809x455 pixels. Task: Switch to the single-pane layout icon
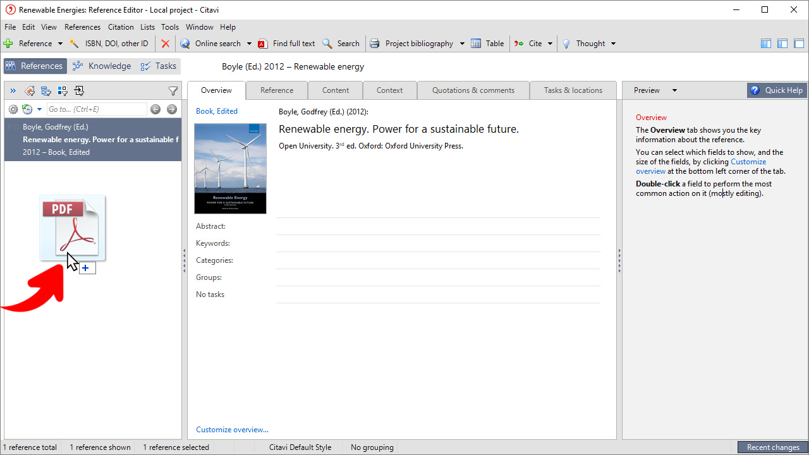tap(799, 44)
